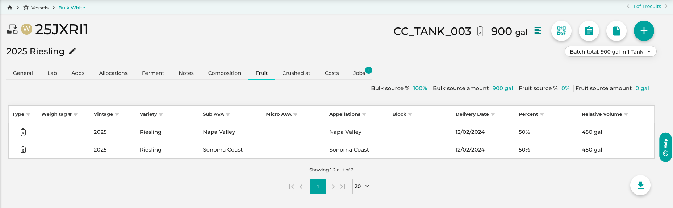Switch to the Notes tab
The width and height of the screenshot is (673, 208).
(186, 73)
